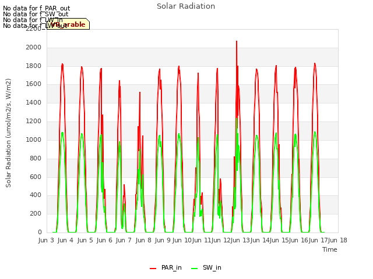This screenshot has height=279, width=373.
Task: Click the Time x-axis label
Action: (x=329, y=249)
